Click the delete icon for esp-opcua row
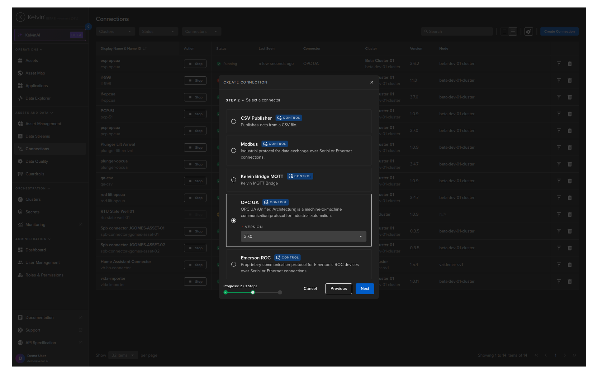This screenshot has height=374, width=598. pos(569,64)
